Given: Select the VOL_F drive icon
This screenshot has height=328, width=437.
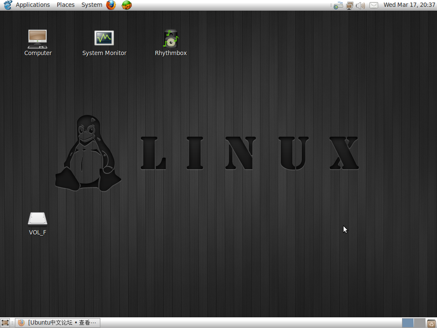Looking at the screenshot, I should coord(38,224).
